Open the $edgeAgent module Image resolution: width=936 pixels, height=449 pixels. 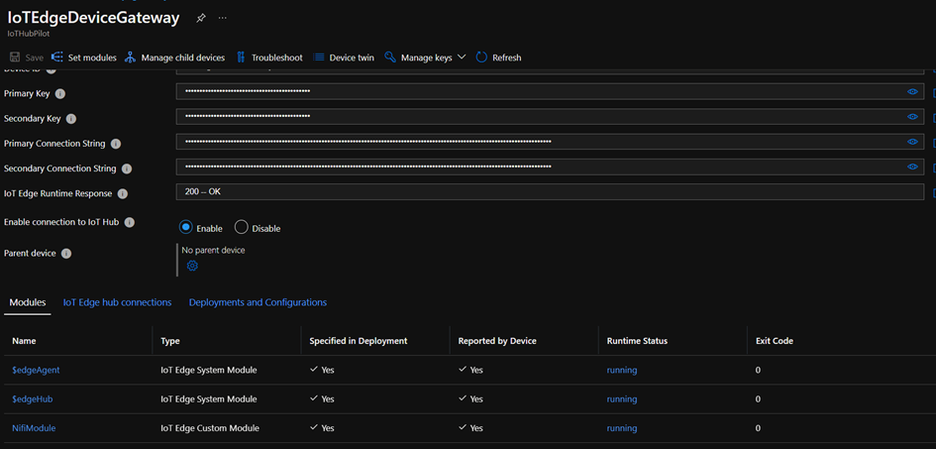tap(36, 370)
